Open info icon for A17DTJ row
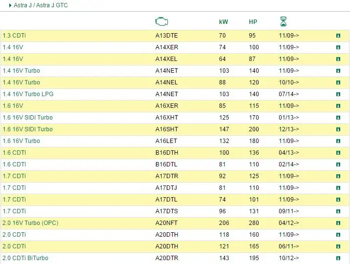The height and width of the screenshot is (264, 350). tap(338, 188)
